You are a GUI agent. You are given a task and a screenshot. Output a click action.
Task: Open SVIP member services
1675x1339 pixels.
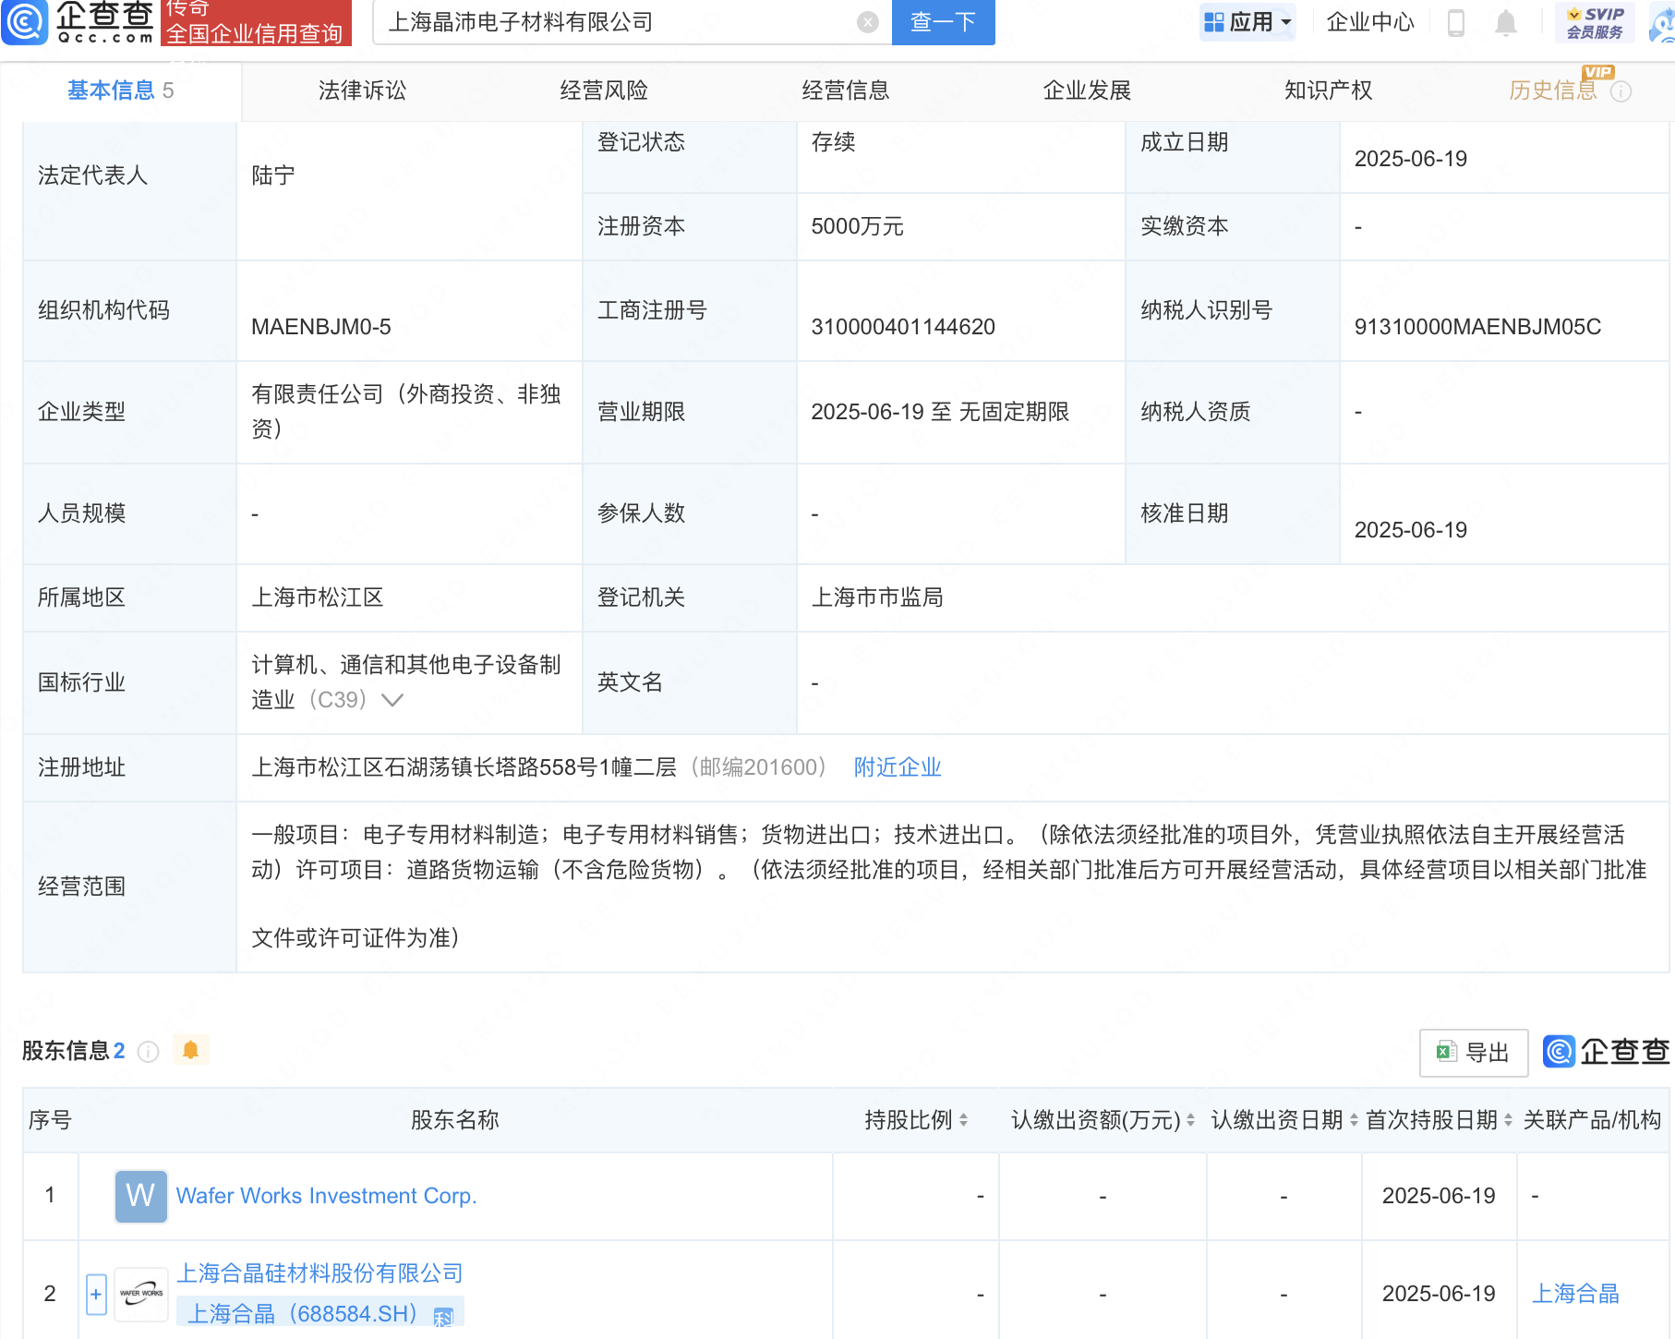[1595, 22]
